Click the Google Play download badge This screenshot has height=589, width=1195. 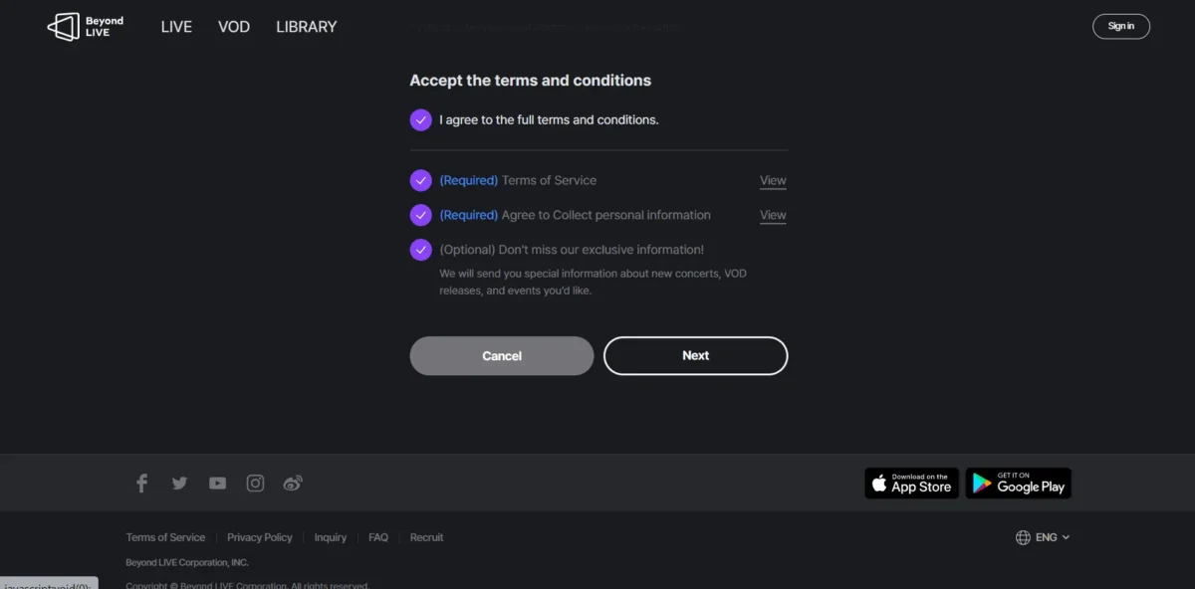[1018, 484]
